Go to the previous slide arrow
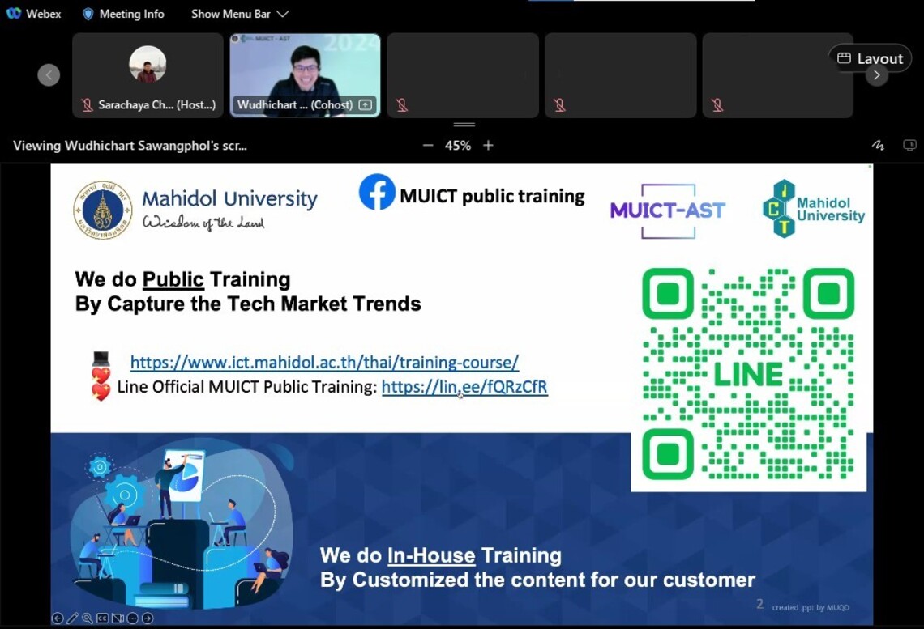924x629 pixels. click(58, 618)
